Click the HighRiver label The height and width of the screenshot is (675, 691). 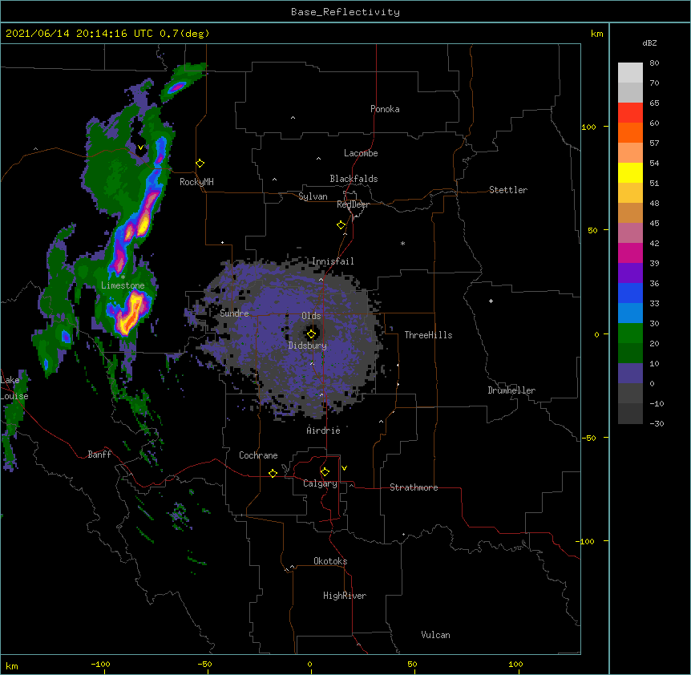click(x=345, y=596)
